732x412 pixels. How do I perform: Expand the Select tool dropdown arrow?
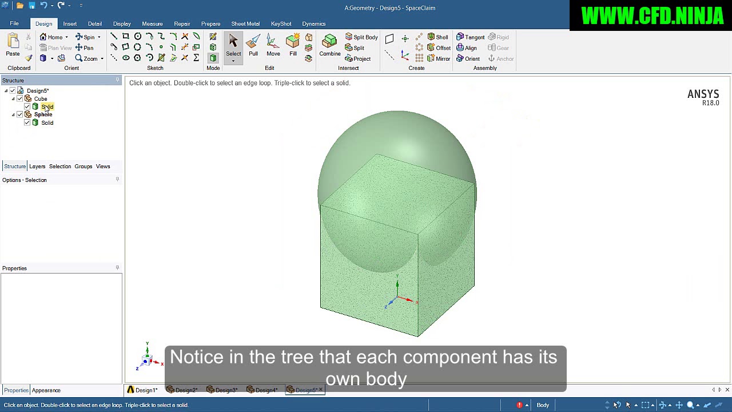tap(233, 60)
